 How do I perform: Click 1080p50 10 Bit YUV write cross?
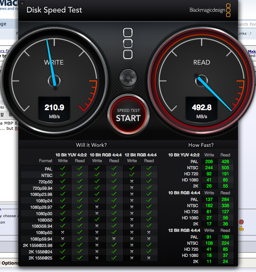pyautogui.click(x=63, y=232)
